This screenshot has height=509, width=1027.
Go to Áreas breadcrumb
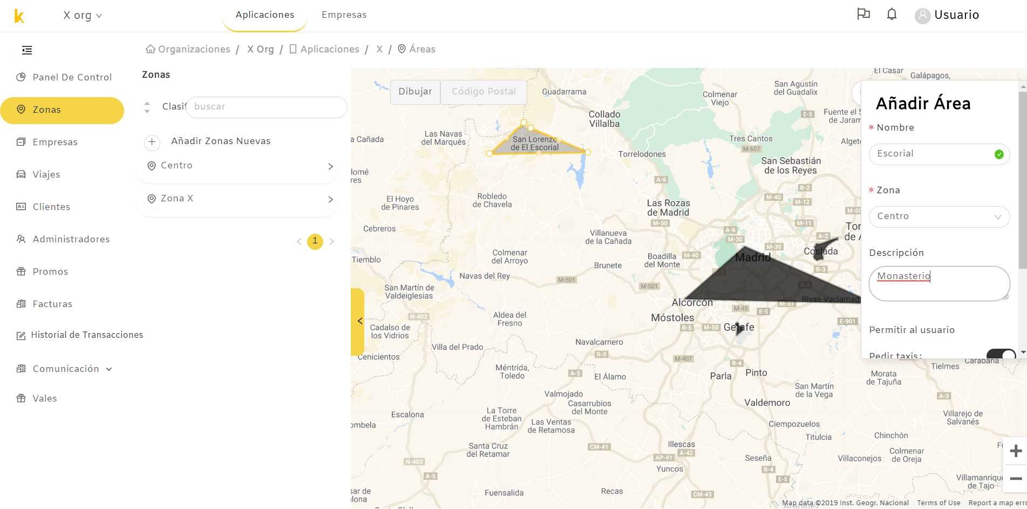pyautogui.click(x=417, y=49)
